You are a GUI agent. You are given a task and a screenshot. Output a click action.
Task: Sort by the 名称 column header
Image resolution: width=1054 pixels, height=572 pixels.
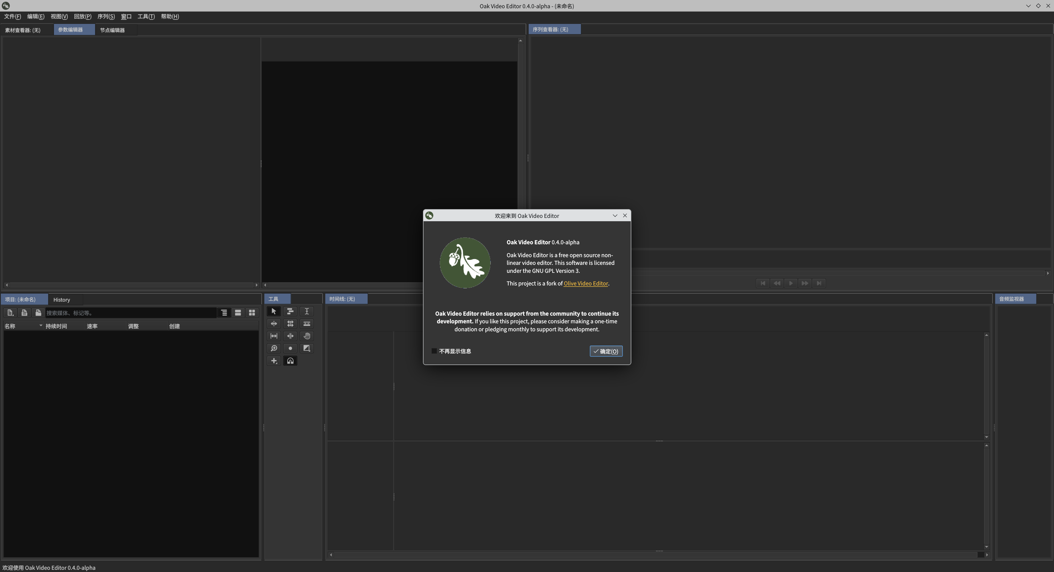point(23,326)
